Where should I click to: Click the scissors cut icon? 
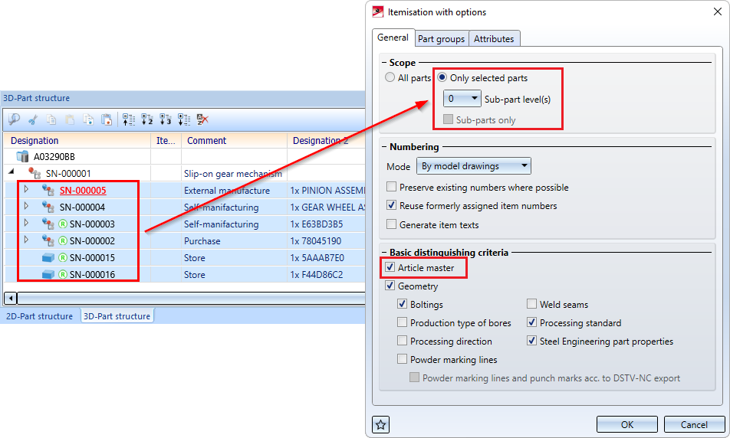click(32, 120)
